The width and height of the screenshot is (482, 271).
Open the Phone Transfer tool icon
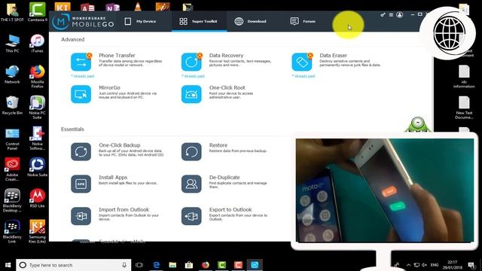[x=81, y=62]
